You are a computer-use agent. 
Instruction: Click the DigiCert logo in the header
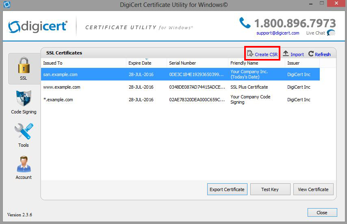click(38, 27)
